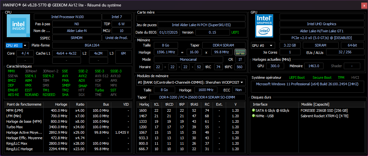Screen dimensions: 368x156
Task: Click the ECC value Non
Action: [239, 90]
